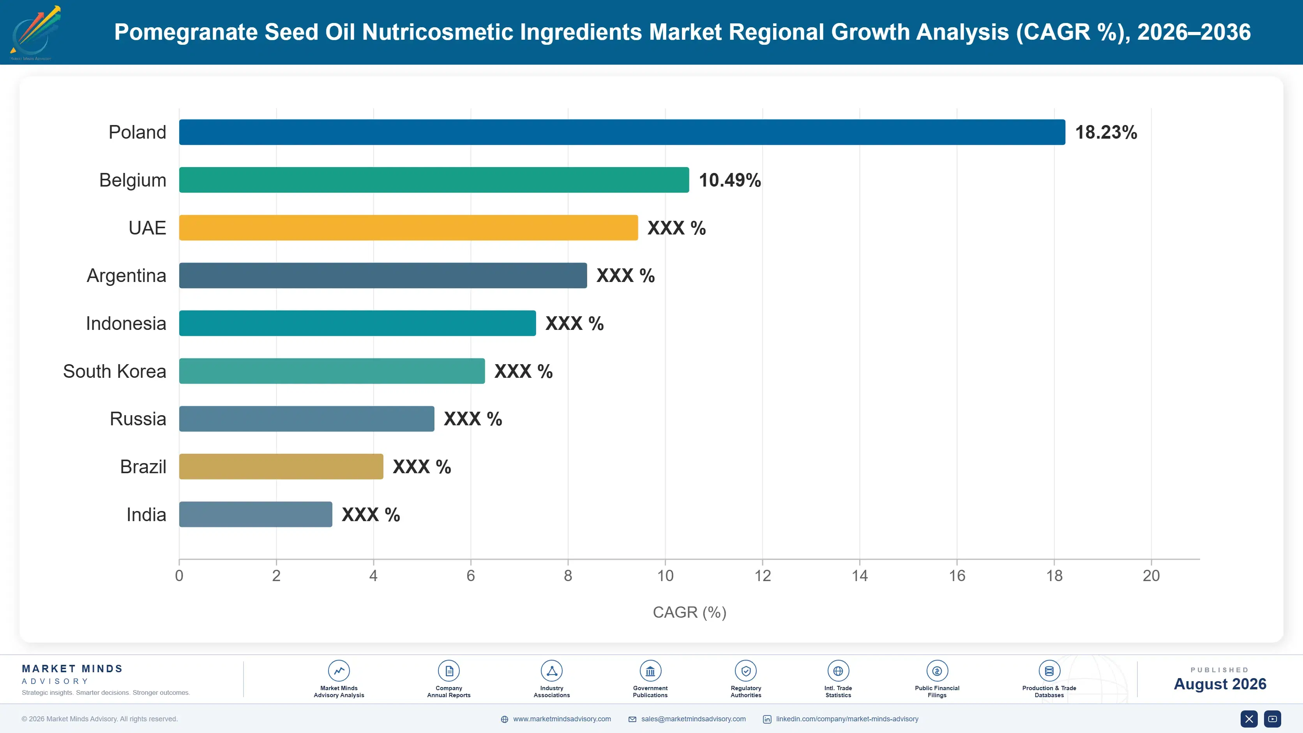Click the YouTube icon in footer
Screen dimensions: 1303x733
pyautogui.click(x=1272, y=719)
